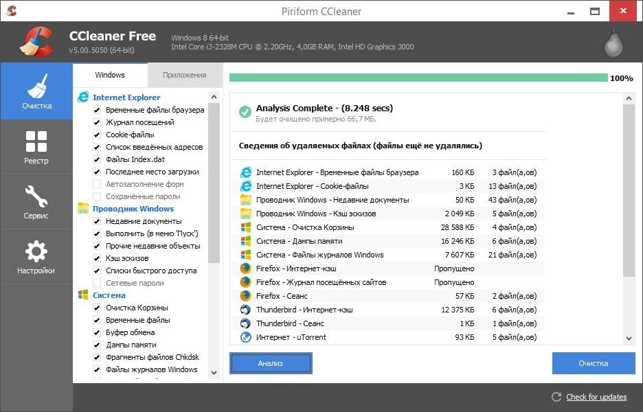
Task: Open the Сервис tools section
Action: (x=36, y=202)
